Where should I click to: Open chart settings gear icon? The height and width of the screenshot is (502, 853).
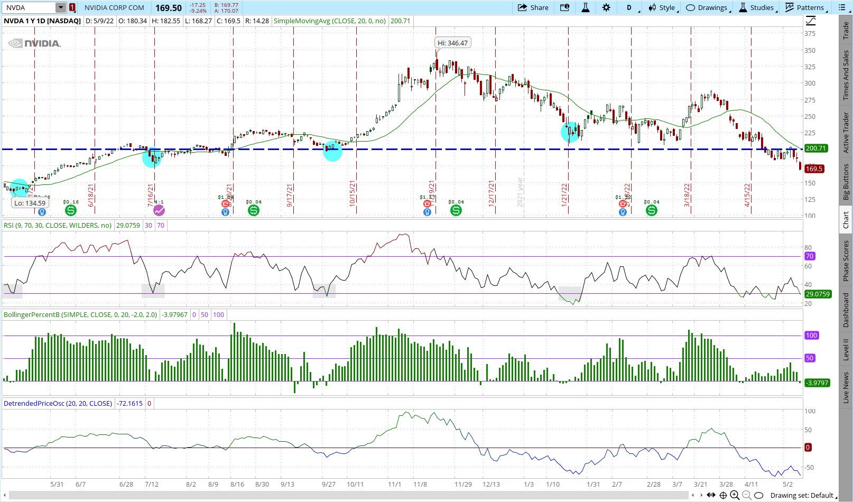(606, 7)
